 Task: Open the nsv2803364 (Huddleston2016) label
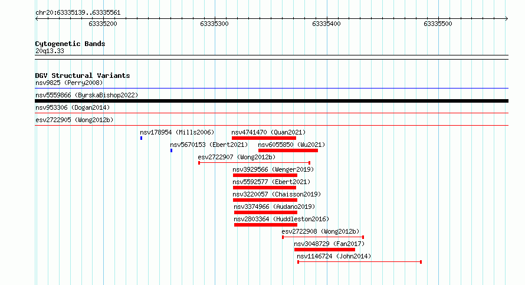point(281,219)
